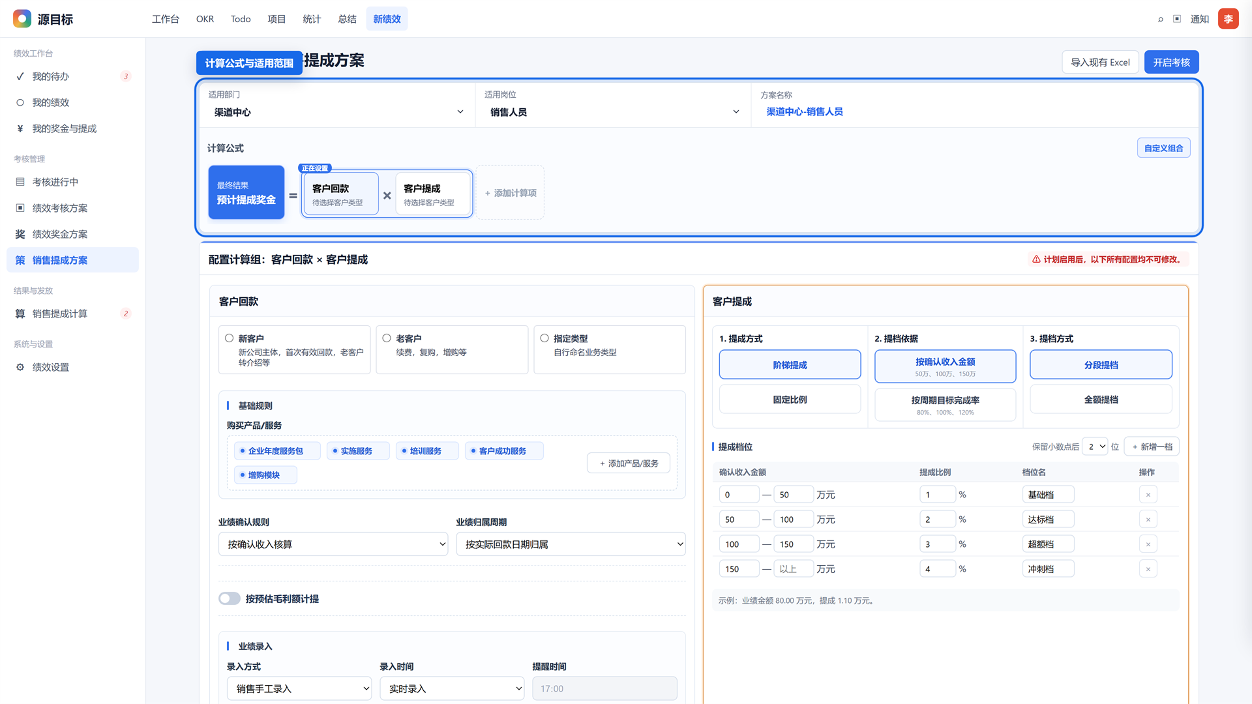
Task: Click the 增购模块 product tag
Action: (265, 475)
